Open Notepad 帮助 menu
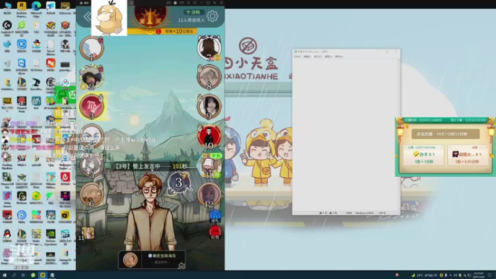 [339, 56]
